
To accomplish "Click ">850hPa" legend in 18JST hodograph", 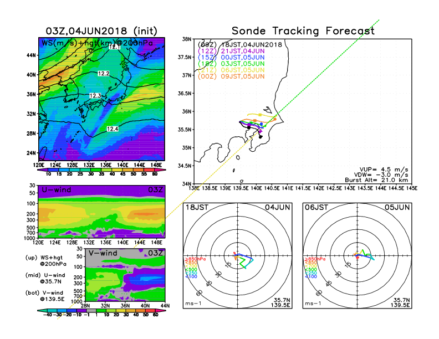I will (x=195, y=259).
